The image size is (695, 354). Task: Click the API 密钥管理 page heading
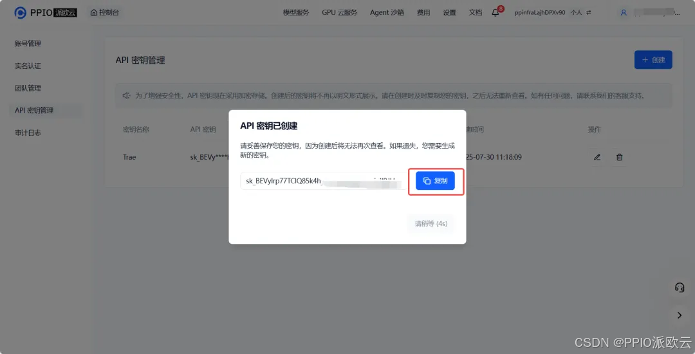coord(140,61)
